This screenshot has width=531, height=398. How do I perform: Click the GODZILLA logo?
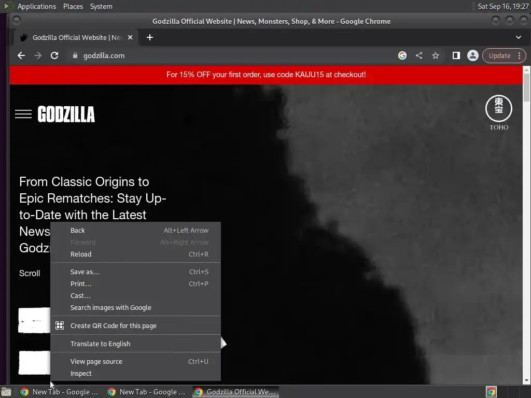pos(66,114)
